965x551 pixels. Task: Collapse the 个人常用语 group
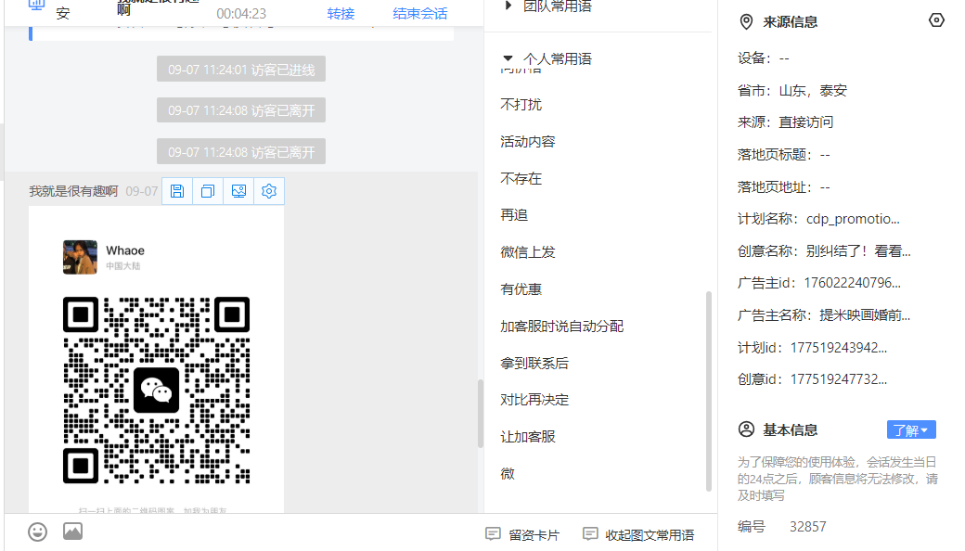click(508, 58)
